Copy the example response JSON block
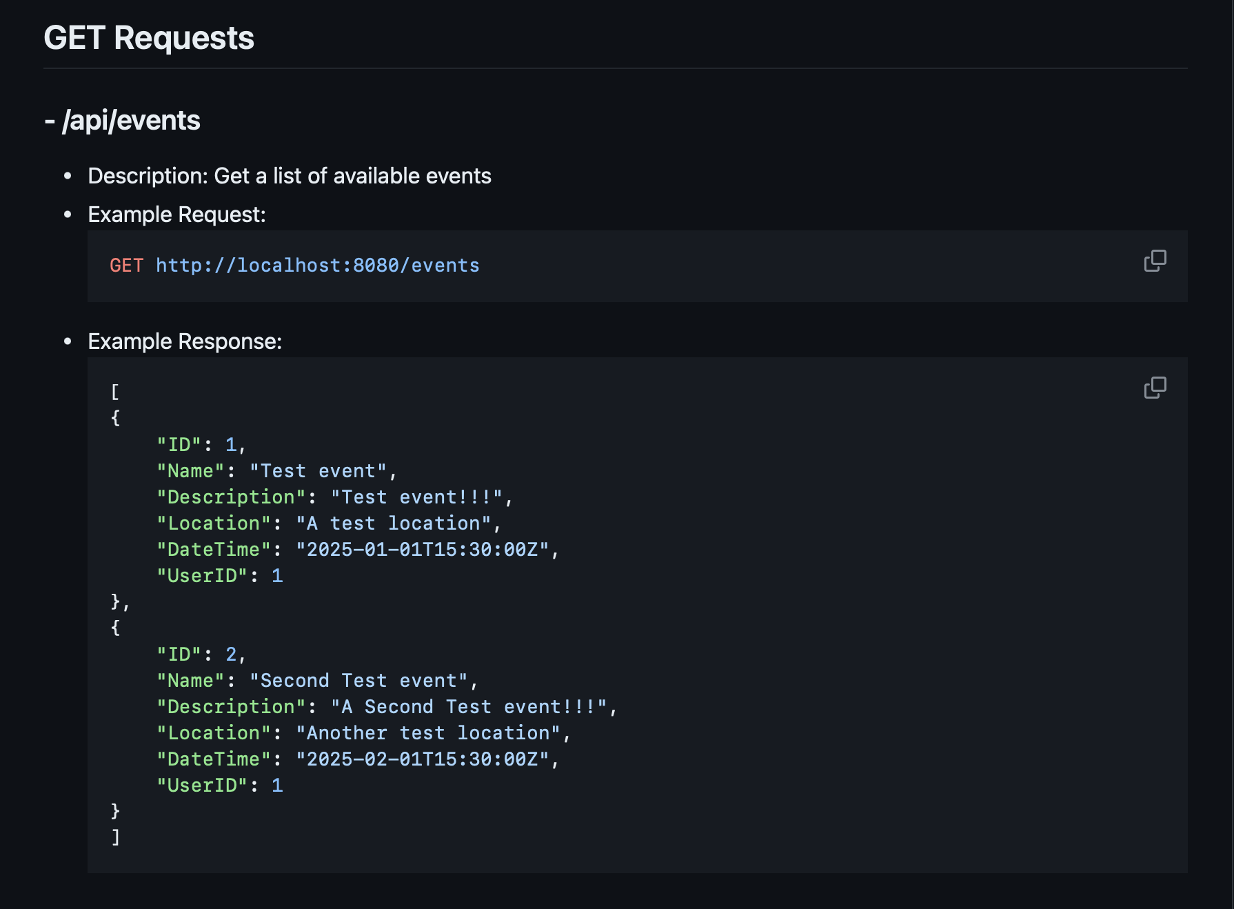Screen dimensions: 1234x909 1155,388
